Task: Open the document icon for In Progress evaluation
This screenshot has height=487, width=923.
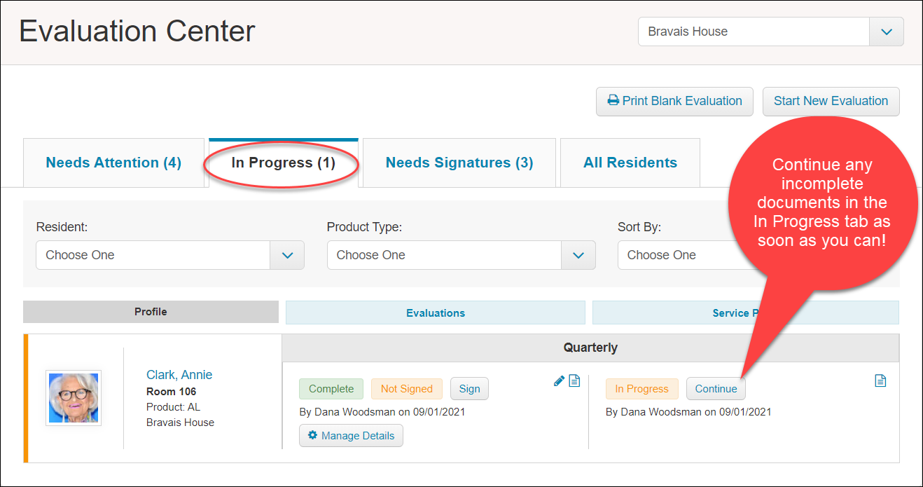Action: coord(880,381)
